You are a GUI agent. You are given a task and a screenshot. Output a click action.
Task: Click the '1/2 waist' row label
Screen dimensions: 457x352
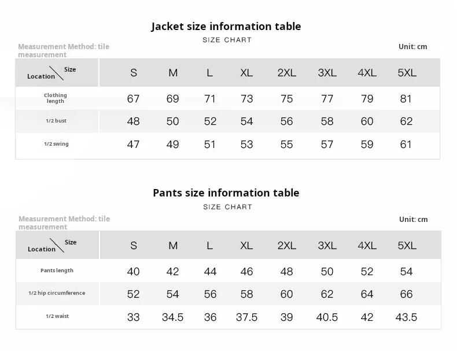[x=57, y=316]
